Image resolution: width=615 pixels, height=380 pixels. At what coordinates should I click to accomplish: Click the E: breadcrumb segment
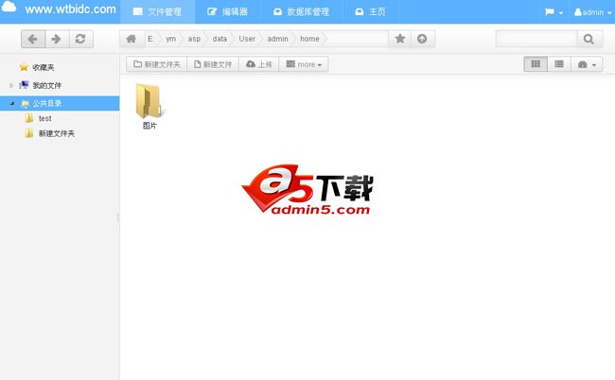pyautogui.click(x=151, y=39)
